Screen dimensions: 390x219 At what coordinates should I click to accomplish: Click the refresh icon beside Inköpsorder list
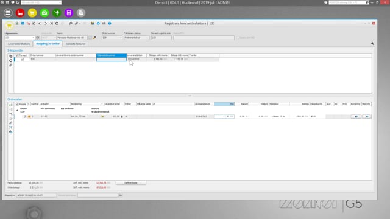(11, 61)
